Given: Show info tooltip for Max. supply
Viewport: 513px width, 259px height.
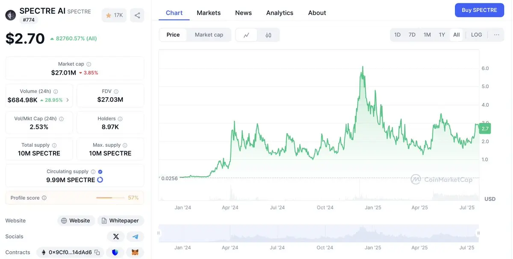Looking at the screenshot, I should [126, 145].
